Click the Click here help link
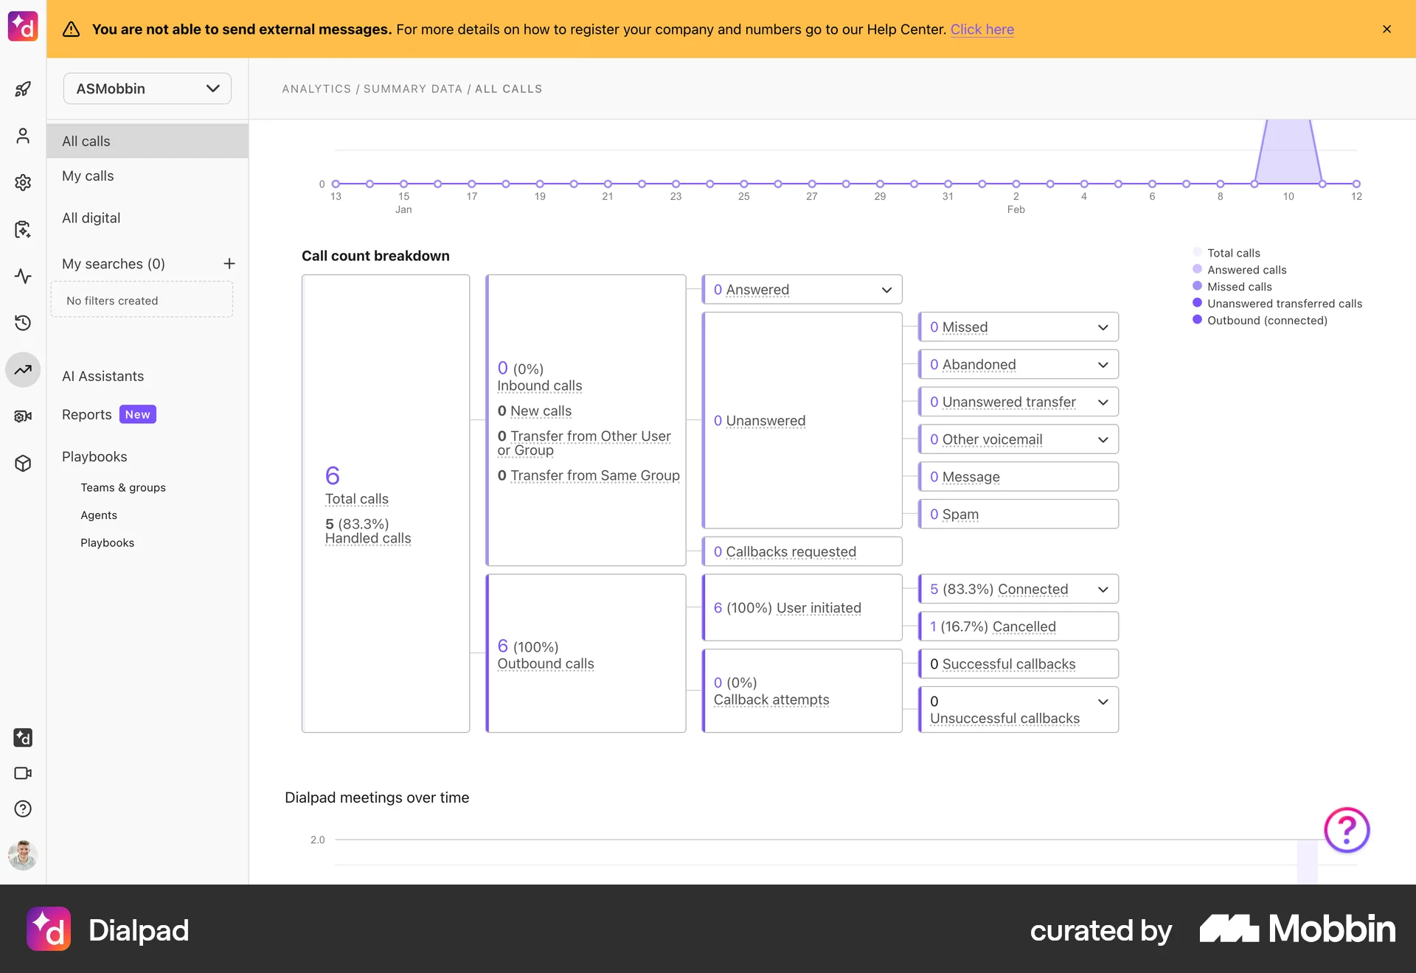The height and width of the screenshot is (973, 1416). (982, 29)
